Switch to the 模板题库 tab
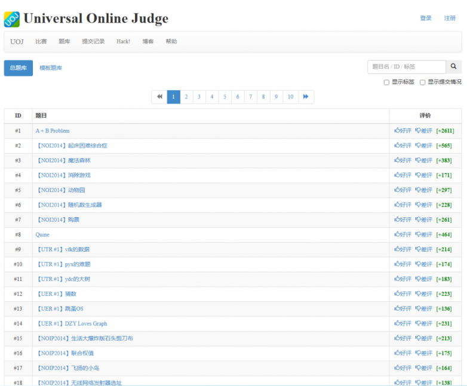The width and height of the screenshot is (467, 386). click(51, 68)
